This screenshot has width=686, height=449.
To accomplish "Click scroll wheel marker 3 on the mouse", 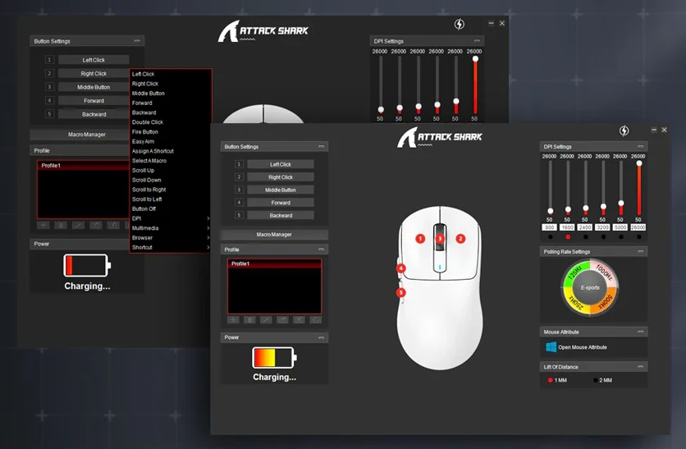I will [x=440, y=238].
